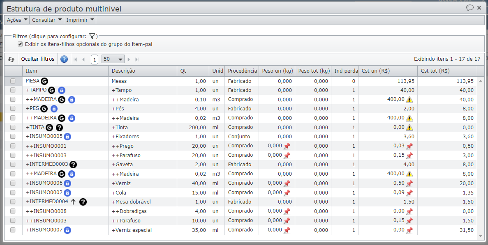Image resolution: width=488 pixels, height=245 pixels.
Task: Open the page size dropdown showing 50
Action: tap(113, 59)
